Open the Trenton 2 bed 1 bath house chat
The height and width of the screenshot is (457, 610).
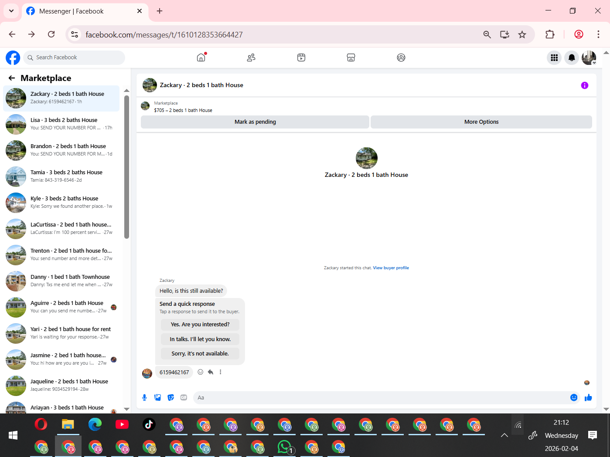[x=61, y=255]
